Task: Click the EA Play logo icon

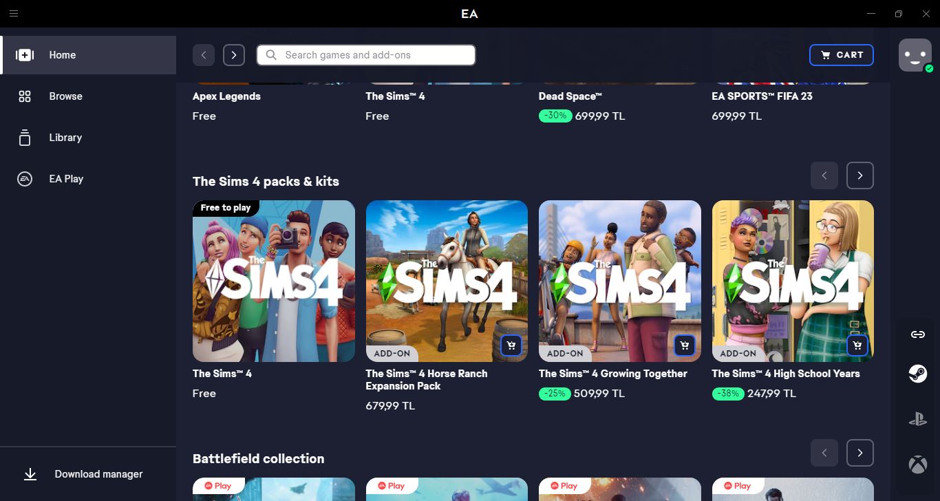Action: pos(25,179)
